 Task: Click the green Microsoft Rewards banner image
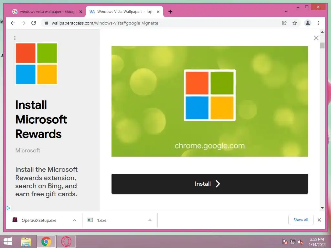pos(209,101)
